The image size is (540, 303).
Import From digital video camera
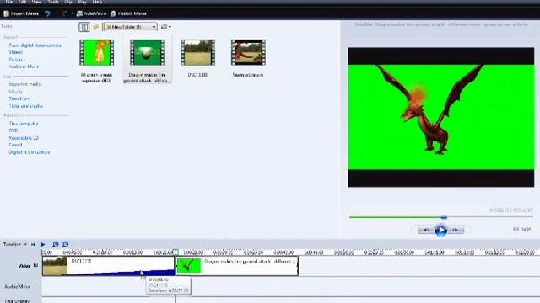(35, 45)
